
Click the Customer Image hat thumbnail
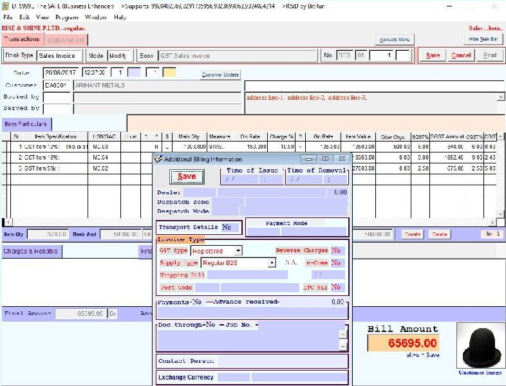tap(480, 345)
